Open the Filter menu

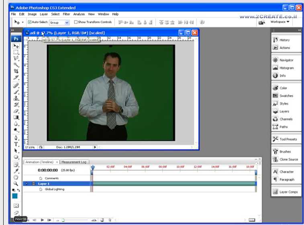click(x=66, y=14)
